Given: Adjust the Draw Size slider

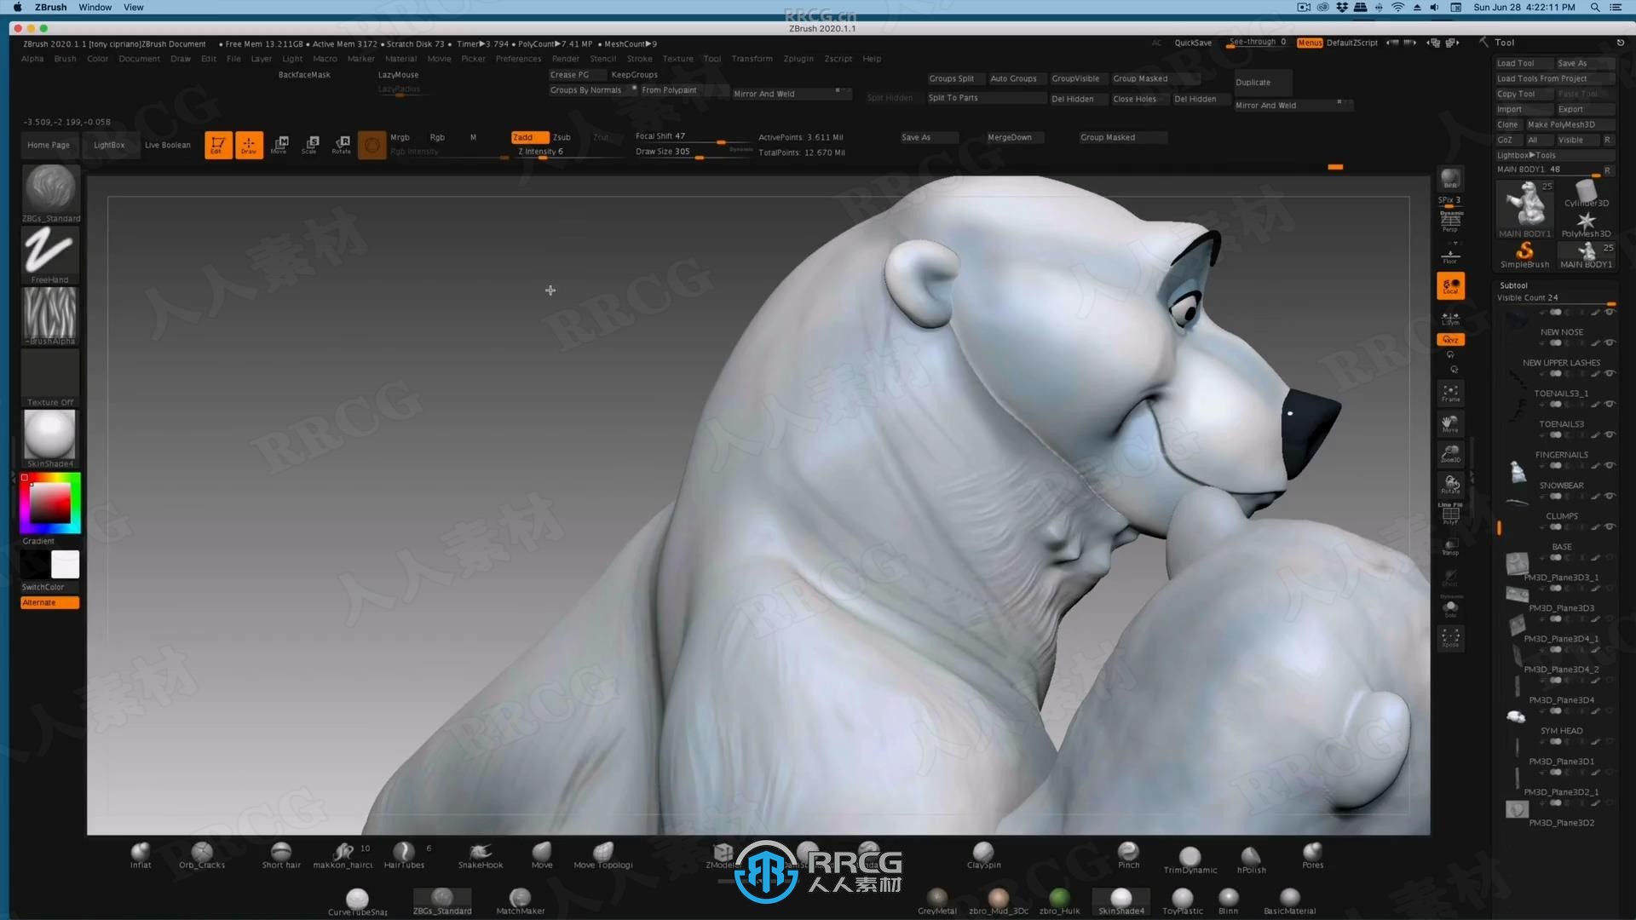Looking at the screenshot, I should point(692,152).
